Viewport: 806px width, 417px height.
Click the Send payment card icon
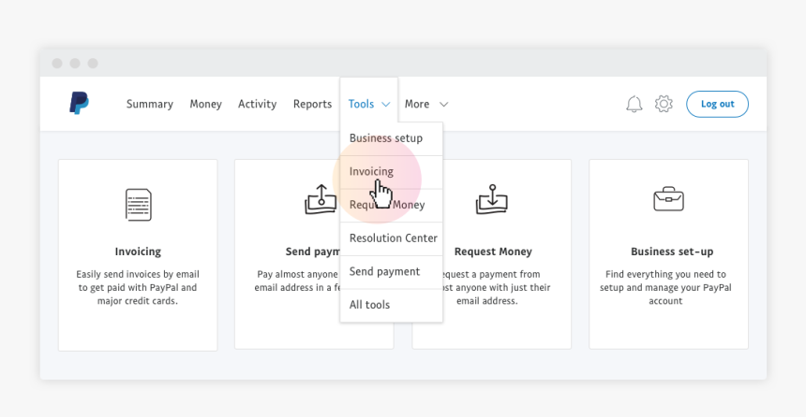coord(321,199)
